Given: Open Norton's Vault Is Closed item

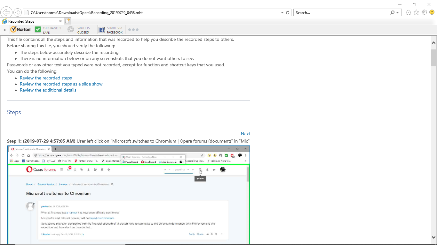Looking at the screenshot, I should [x=79, y=30].
